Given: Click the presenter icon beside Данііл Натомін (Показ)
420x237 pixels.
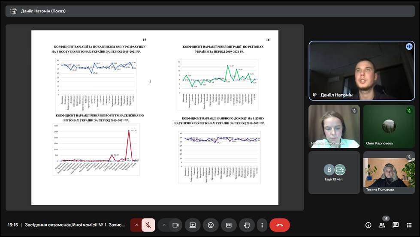Looking at the screenshot, I should click(14, 11).
